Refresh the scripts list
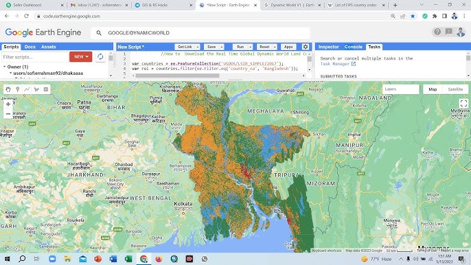 (100, 56)
